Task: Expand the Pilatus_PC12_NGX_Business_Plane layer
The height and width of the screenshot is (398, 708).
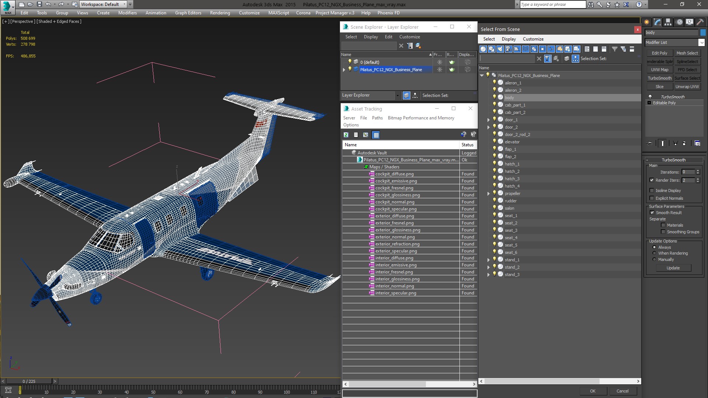Action: 344,70
